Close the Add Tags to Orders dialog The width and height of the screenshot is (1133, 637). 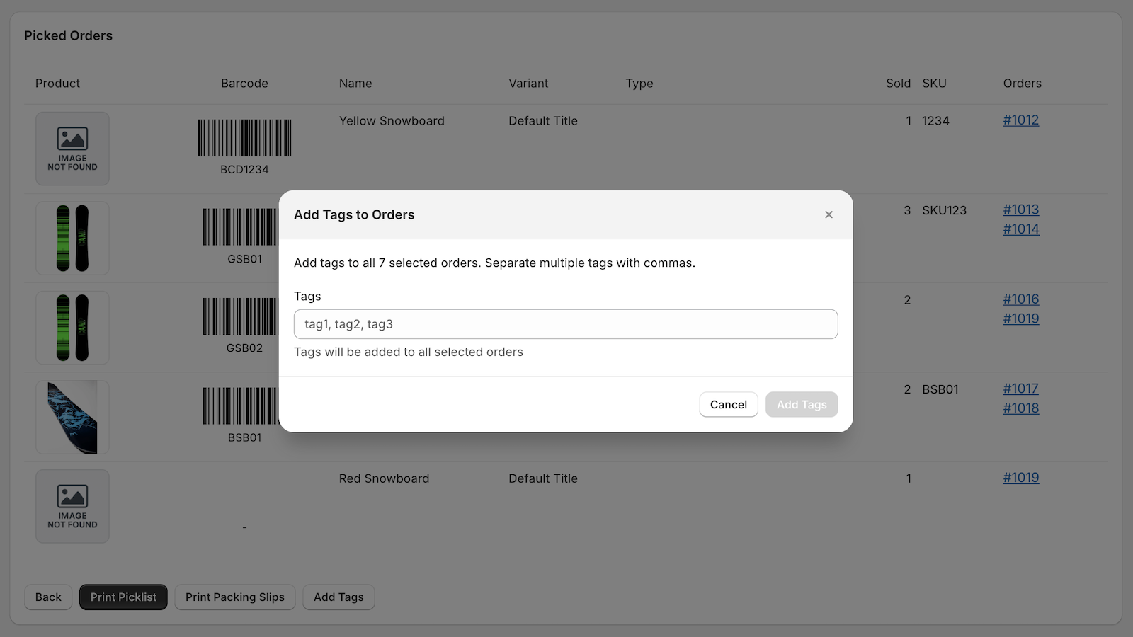[x=829, y=214]
